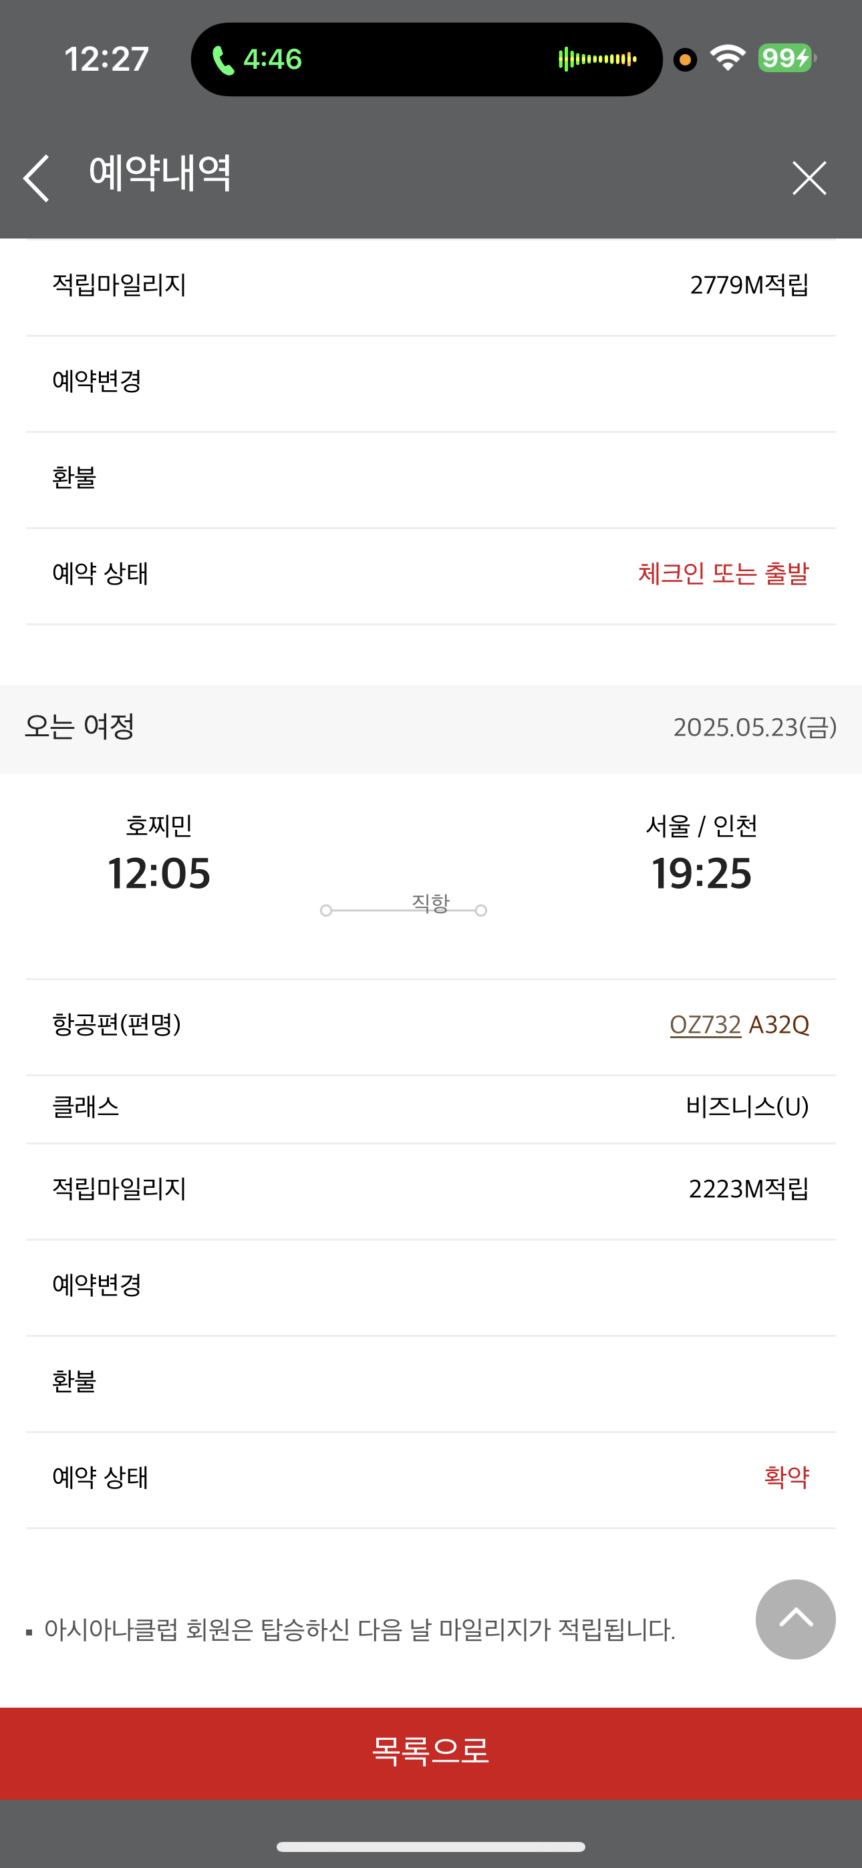This screenshot has height=1868, width=862.
Task: Tap the 오는 여정 section header
Action: [80, 727]
